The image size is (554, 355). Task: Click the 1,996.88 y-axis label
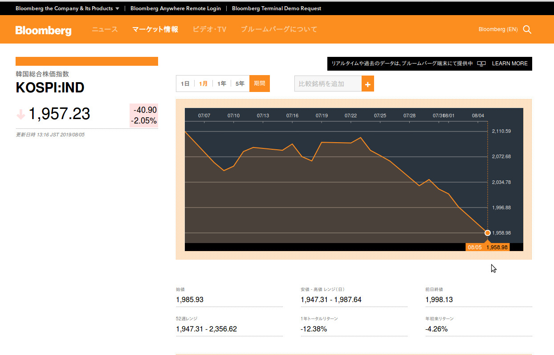coord(501,207)
